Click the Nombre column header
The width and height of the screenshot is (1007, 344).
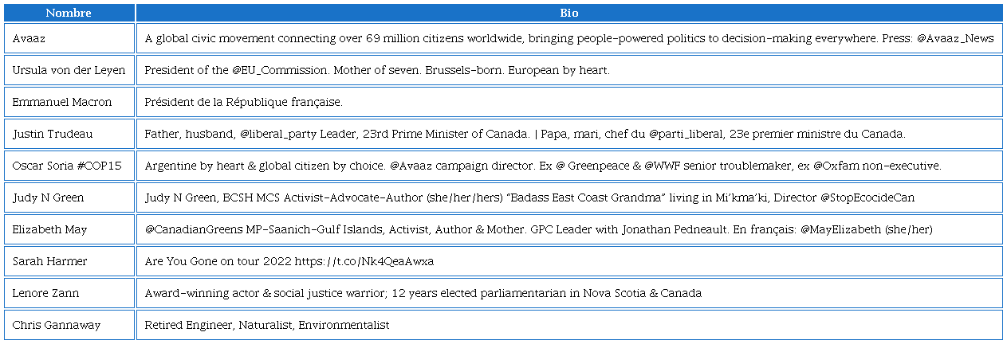tap(69, 13)
